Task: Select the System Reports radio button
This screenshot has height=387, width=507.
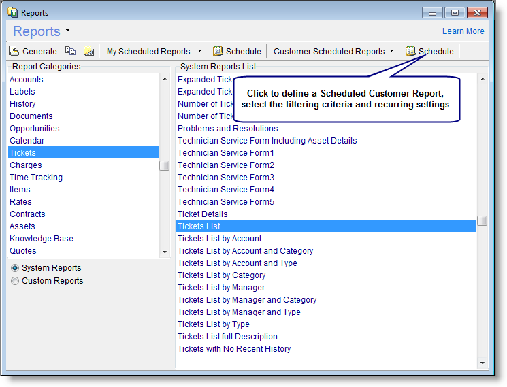Action: [15, 268]
